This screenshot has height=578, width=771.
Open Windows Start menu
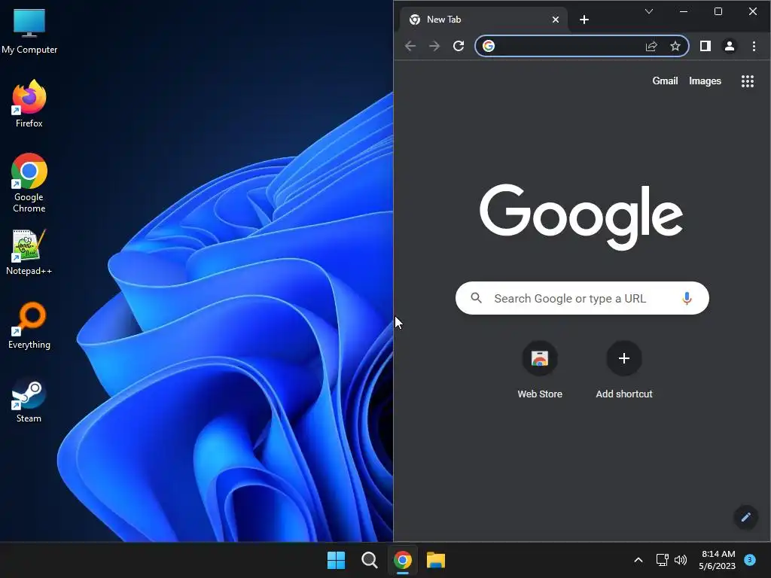pyautogui.click(x=337, y=560)
